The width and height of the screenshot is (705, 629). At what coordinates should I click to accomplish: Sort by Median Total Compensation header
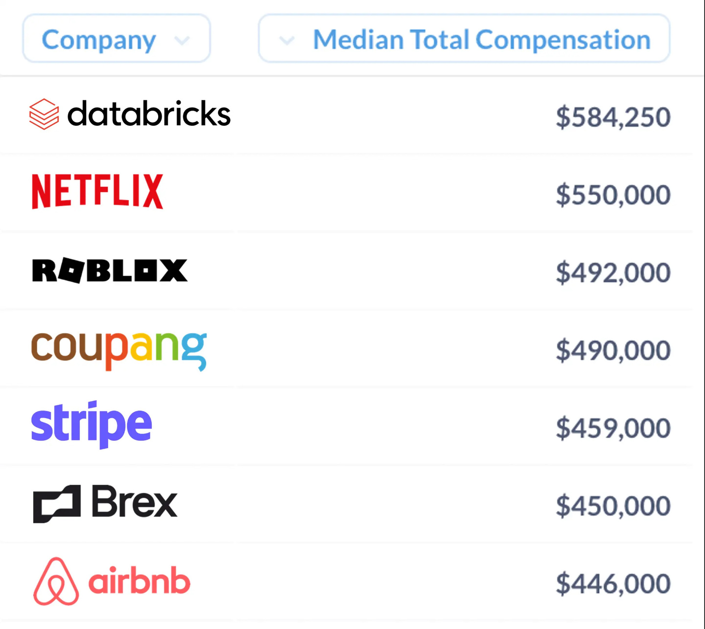pos(482,40)
